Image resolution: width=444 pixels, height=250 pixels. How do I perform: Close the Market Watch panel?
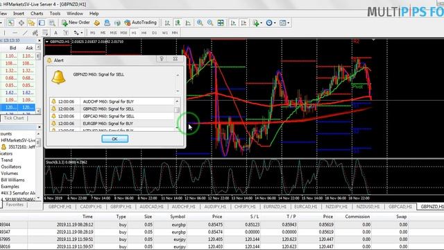39,40
